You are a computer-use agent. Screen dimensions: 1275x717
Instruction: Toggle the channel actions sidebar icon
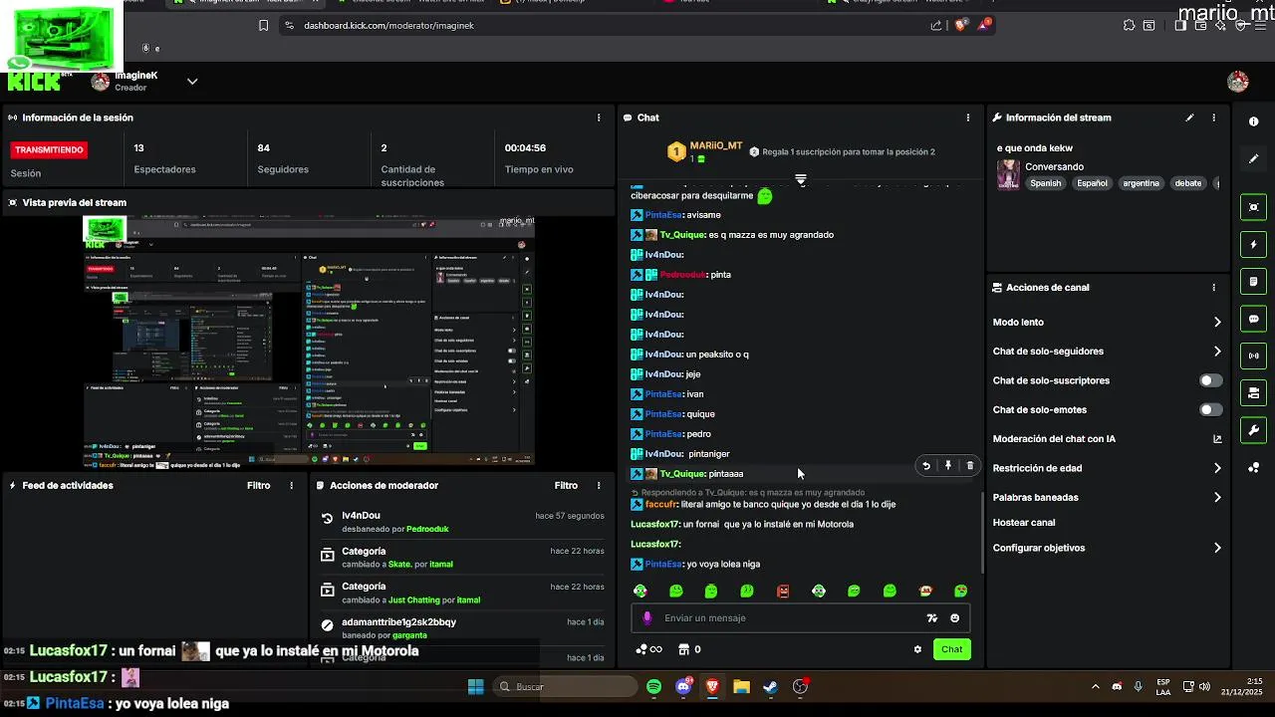(1253, 393)
